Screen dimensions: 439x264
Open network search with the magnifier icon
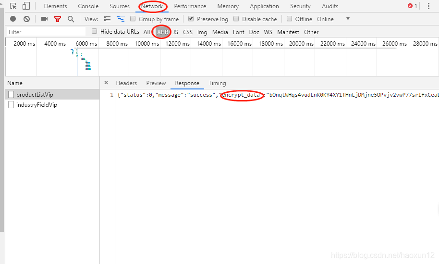pyautogui.click(x=71, y=19)
